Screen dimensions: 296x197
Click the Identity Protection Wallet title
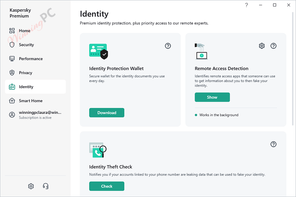click(x=116, y=68)
